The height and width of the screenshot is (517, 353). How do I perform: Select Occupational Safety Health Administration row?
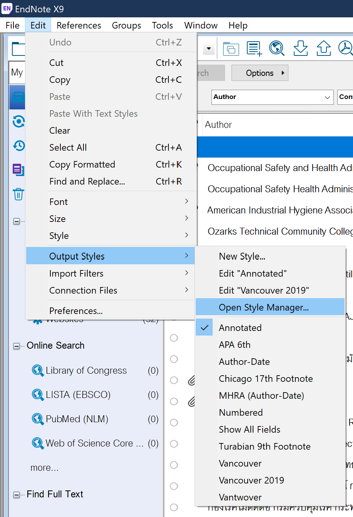point(275,189)
